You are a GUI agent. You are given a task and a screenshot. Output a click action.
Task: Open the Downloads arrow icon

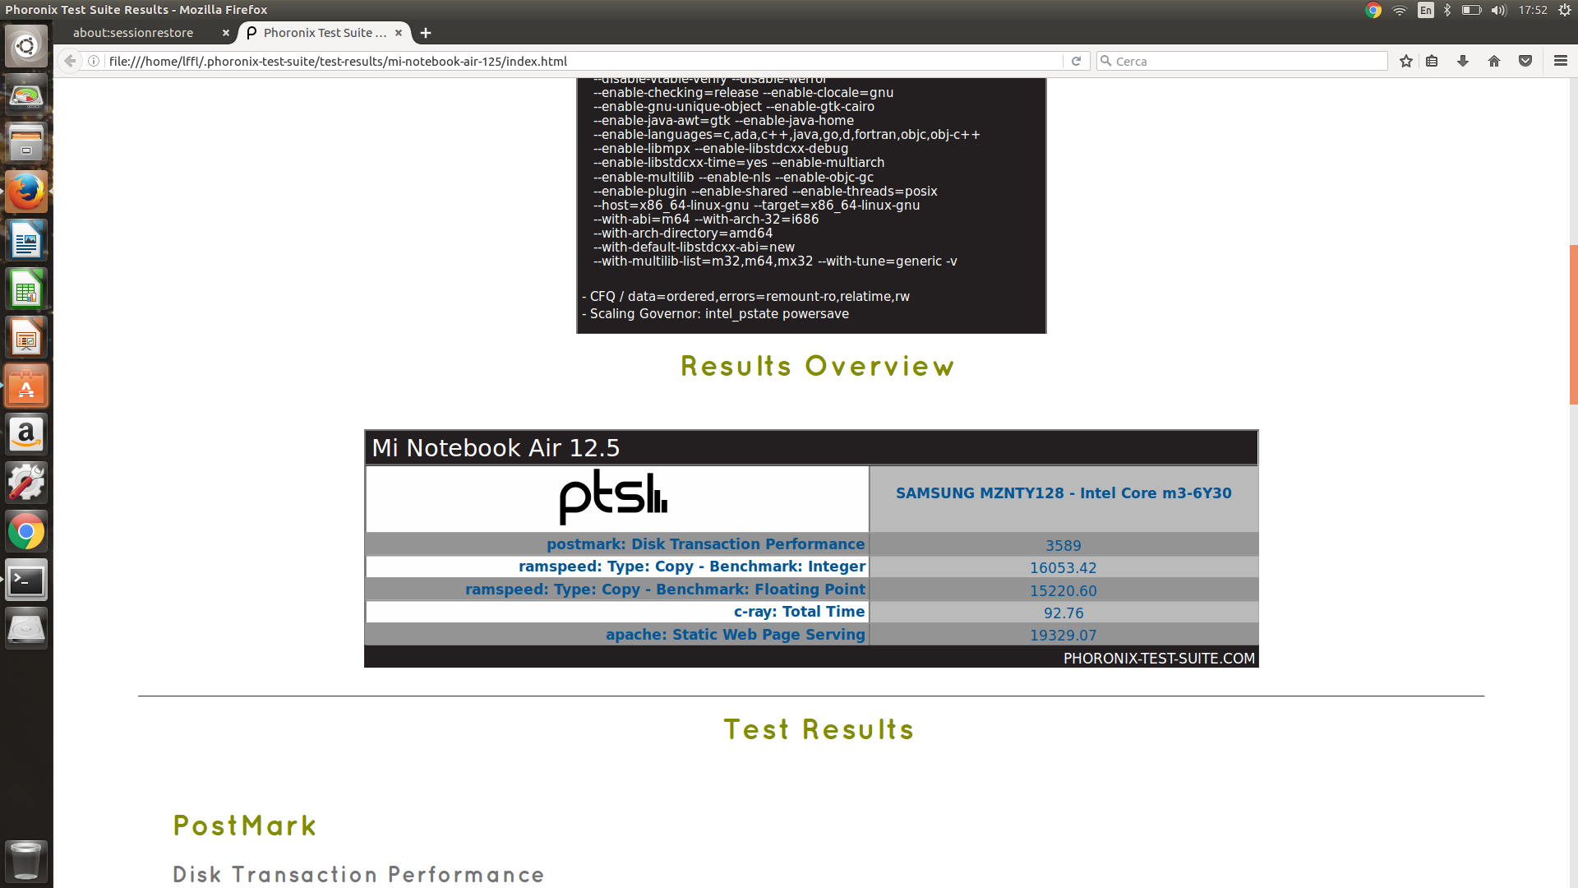point(1463,61)
